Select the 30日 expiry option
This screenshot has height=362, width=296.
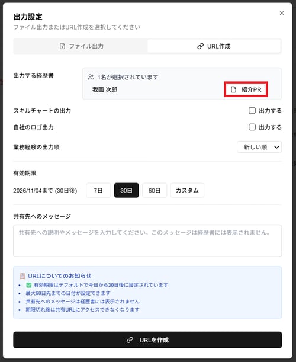pos(127,190)
